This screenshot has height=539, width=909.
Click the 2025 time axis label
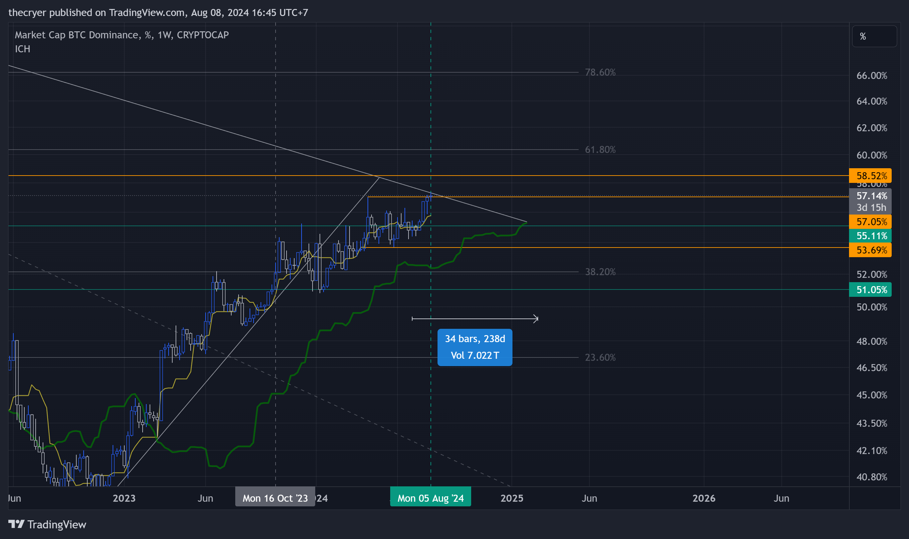pos(512,498)
